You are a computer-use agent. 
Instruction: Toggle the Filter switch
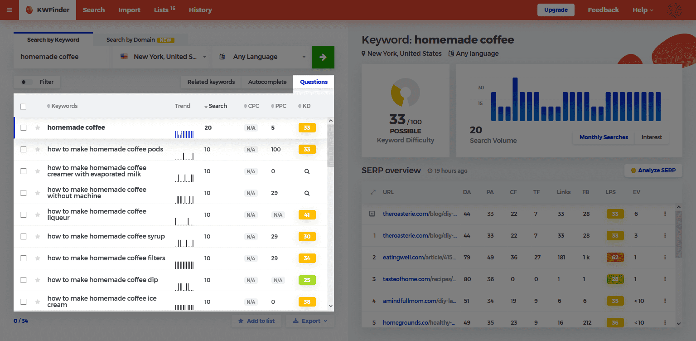click(x=27, y=82)
